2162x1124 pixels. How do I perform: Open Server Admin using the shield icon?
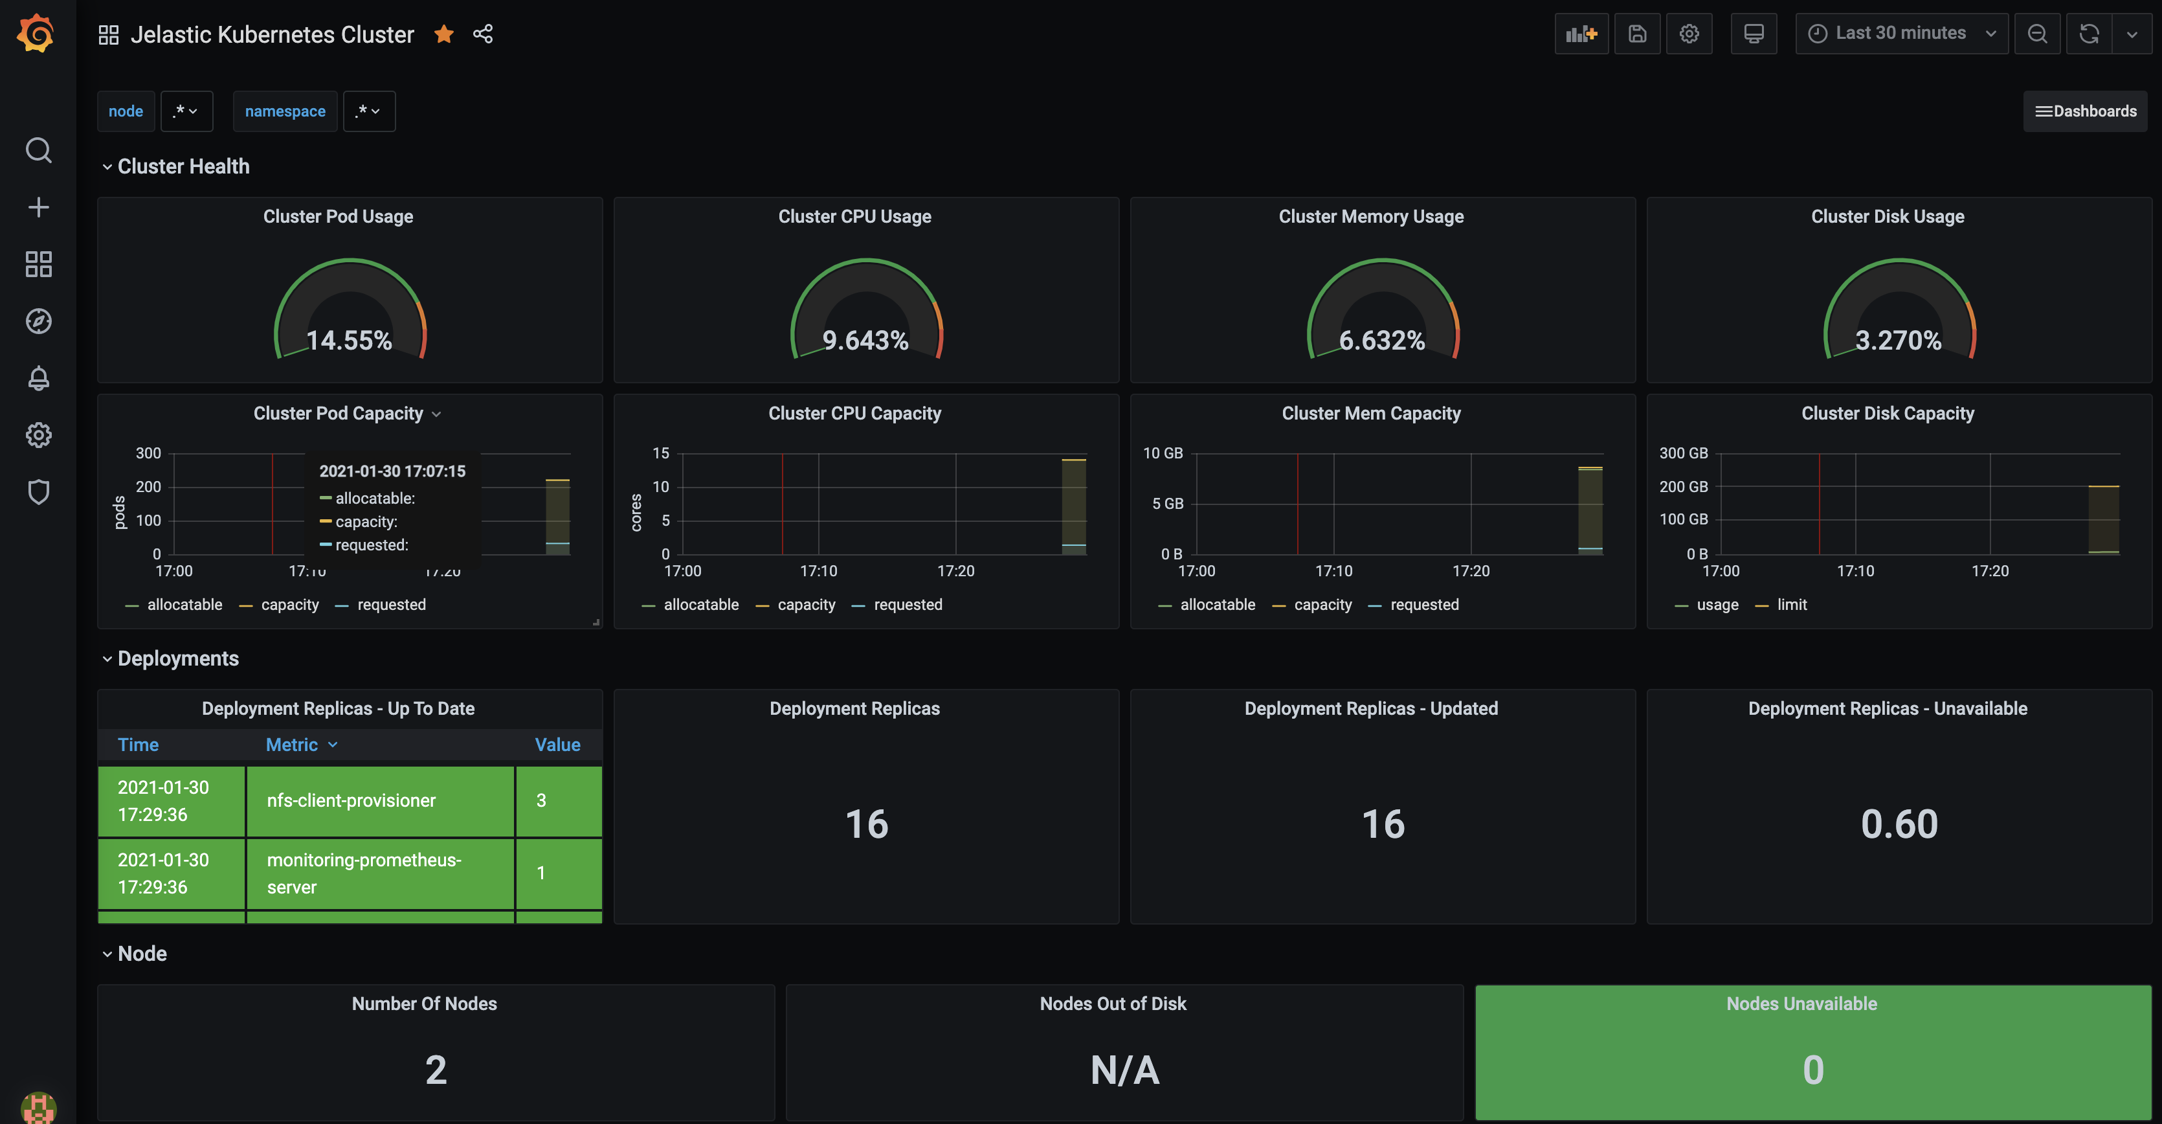[x=39, y=492]
